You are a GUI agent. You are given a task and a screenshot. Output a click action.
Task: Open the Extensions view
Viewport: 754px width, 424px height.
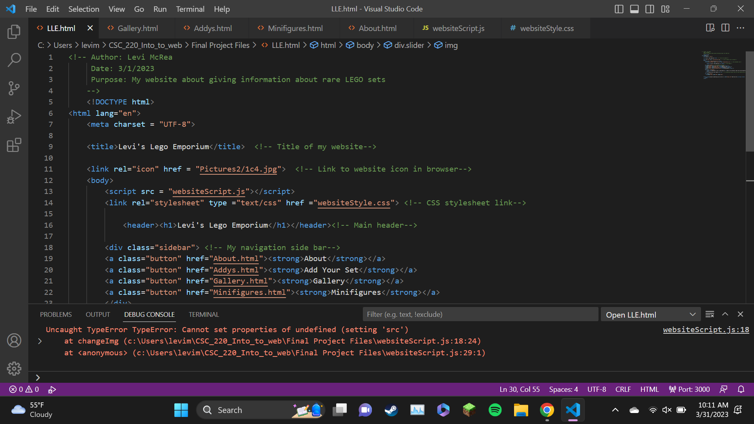pos(14,145)
